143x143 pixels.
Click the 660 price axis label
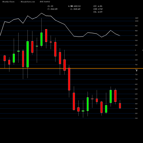pyautogui.click(x=136, y=89)
